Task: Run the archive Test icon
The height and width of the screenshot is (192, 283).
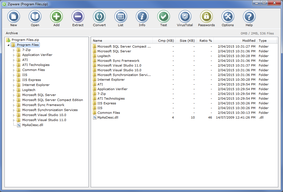Action: pyautogui.click(x=164, y=17)
